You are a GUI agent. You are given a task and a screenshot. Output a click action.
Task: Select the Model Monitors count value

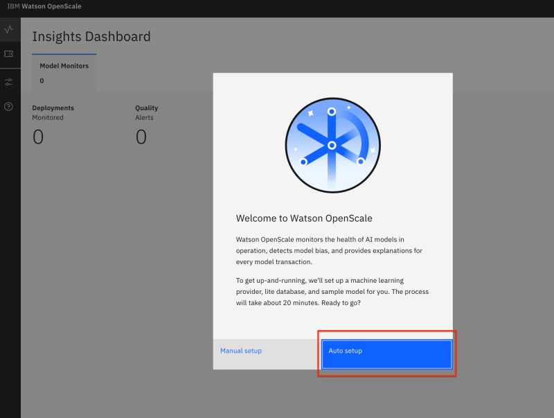pyautogui.click(x=43, y=79)
